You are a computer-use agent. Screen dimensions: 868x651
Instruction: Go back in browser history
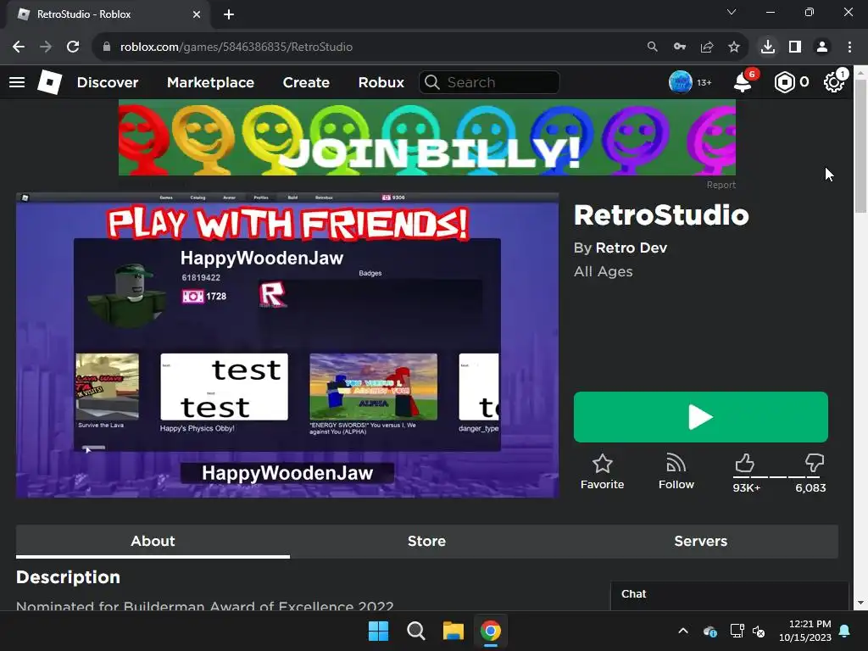point(19,47)
